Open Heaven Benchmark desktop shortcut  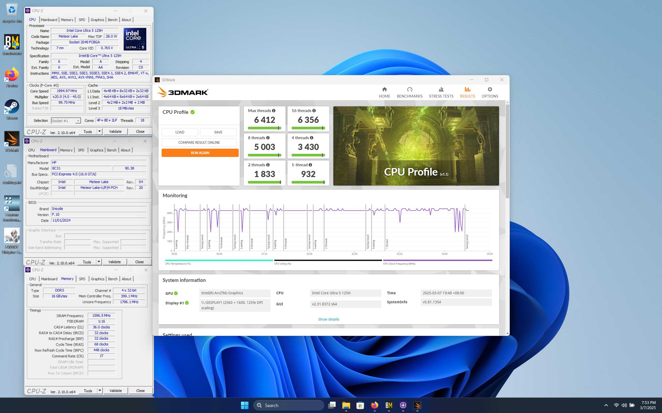coord(12,209)
